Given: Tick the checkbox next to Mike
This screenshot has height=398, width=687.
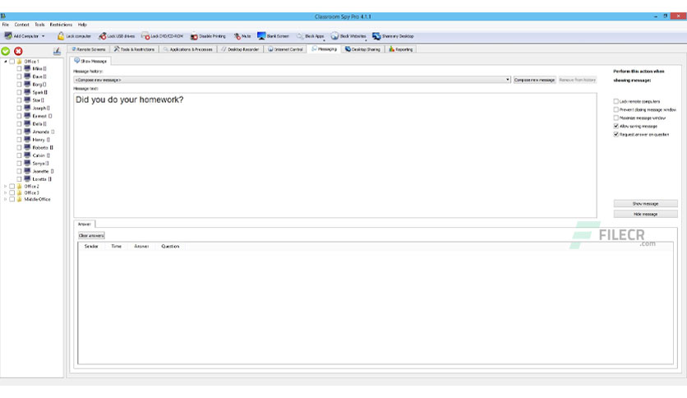Looking at the screenshot, I should 19,69.
